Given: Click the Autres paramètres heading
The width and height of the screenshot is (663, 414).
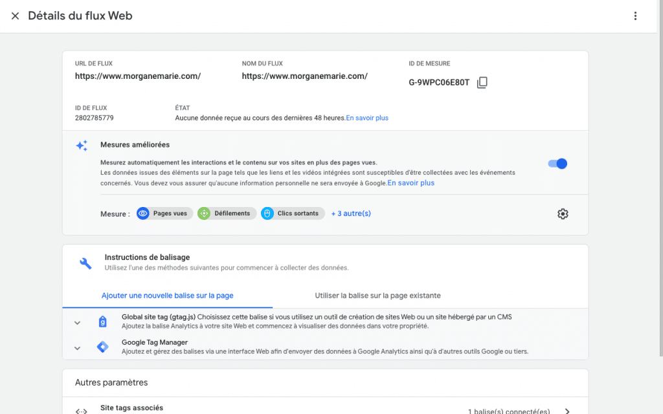Looking at the screenshot, I should [x=111, y=382].
